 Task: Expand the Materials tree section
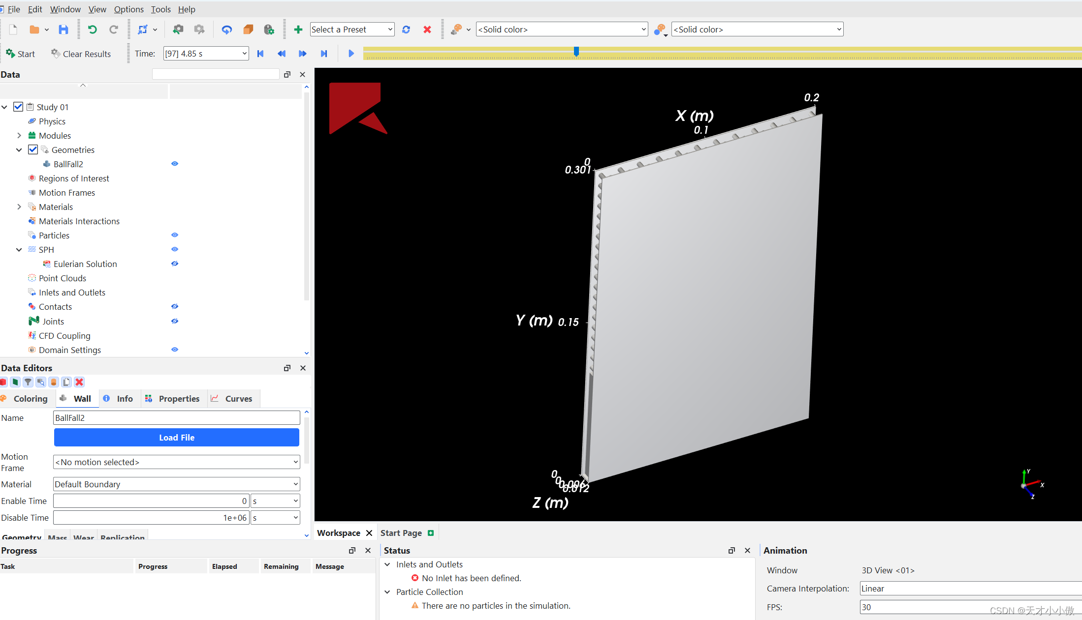point(18,207)
